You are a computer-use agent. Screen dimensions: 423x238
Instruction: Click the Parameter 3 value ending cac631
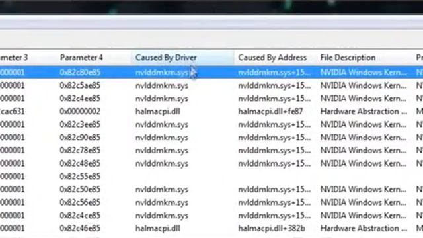(13, 112)
